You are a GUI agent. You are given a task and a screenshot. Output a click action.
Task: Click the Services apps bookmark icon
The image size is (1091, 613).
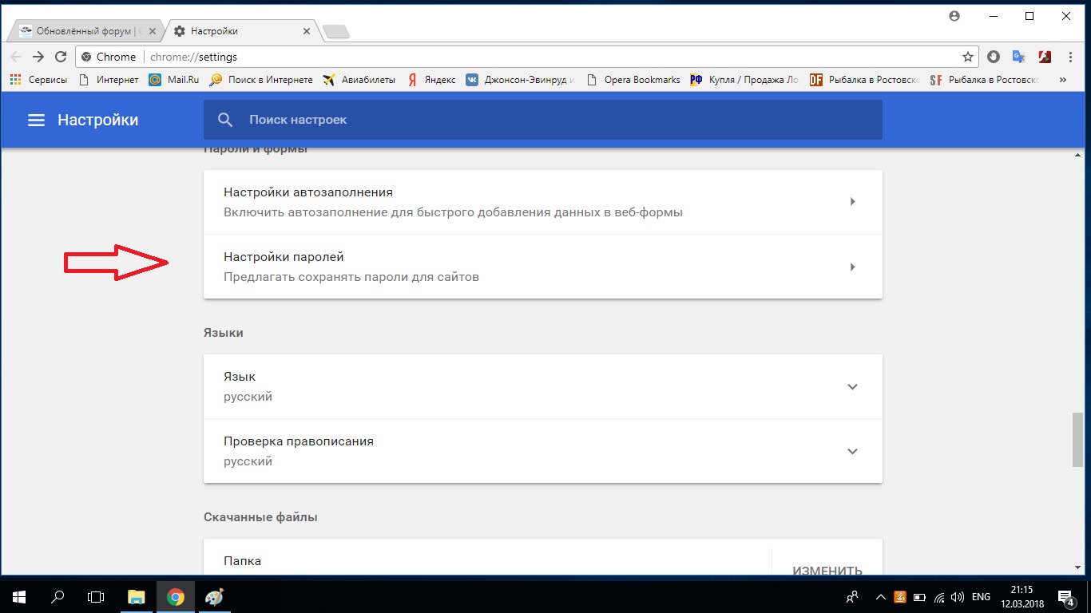[x=15, y=80]
